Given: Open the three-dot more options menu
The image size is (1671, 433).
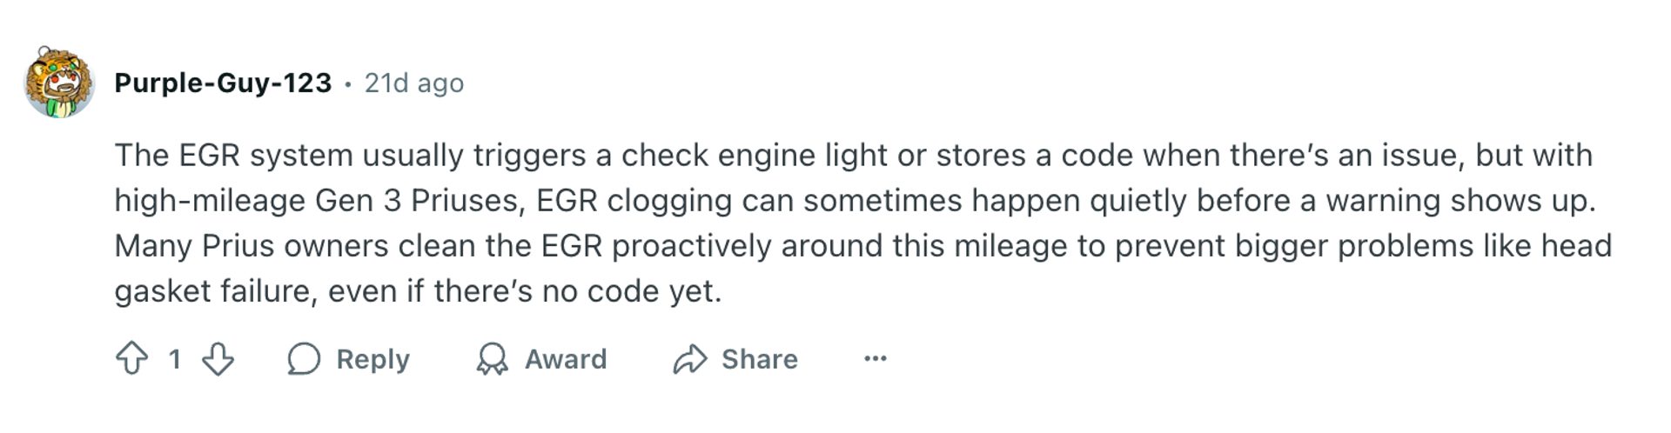Looking at the screenshot, I should [x=875, y=358].
